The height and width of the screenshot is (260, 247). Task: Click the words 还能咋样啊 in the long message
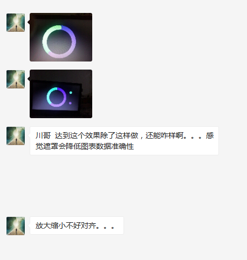click(164, 135)
